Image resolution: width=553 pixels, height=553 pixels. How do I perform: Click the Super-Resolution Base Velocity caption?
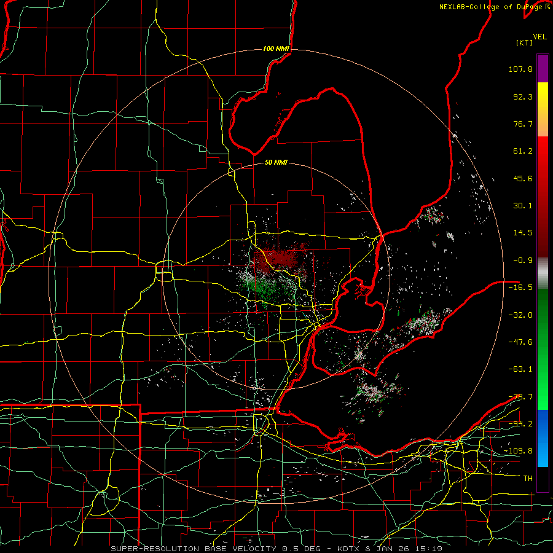tap(276, 549)
